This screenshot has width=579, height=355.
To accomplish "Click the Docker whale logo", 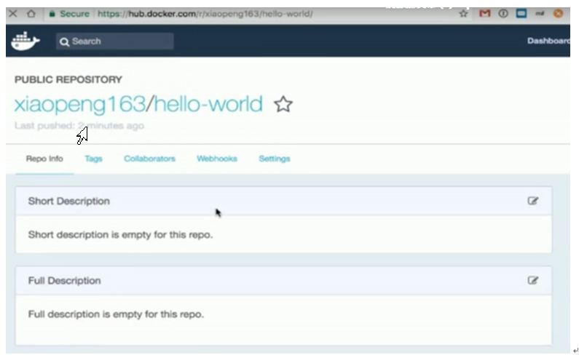I will pyautogui.click(x=25, y=41).
